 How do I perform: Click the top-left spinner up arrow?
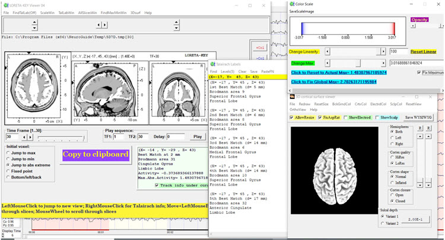(35, 23)
